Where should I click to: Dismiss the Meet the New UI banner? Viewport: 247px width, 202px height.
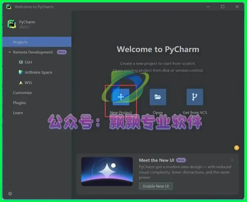pos(232,160)
